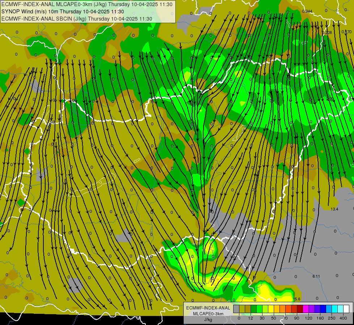Click the red legend swatch before tick 90
The width and height of the screenshot is (354, 325).
point(294,309)
